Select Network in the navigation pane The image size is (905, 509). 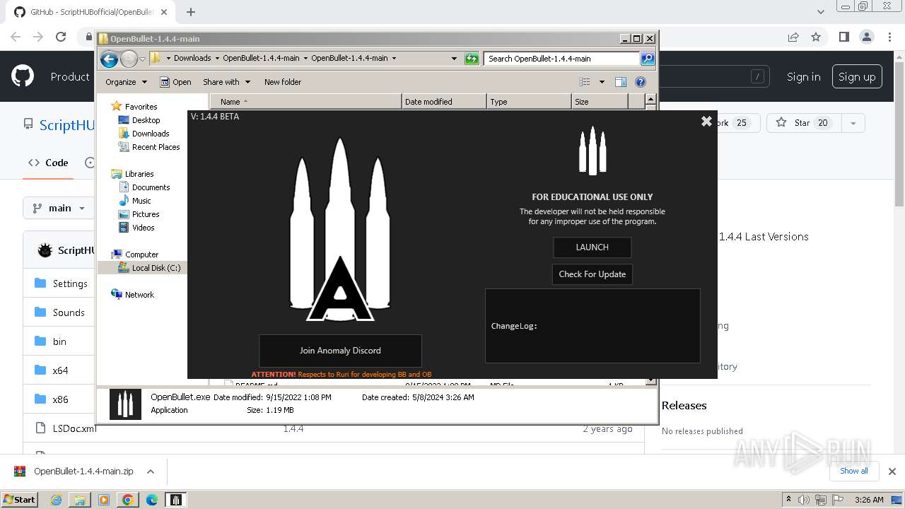(x=139, y=295)
